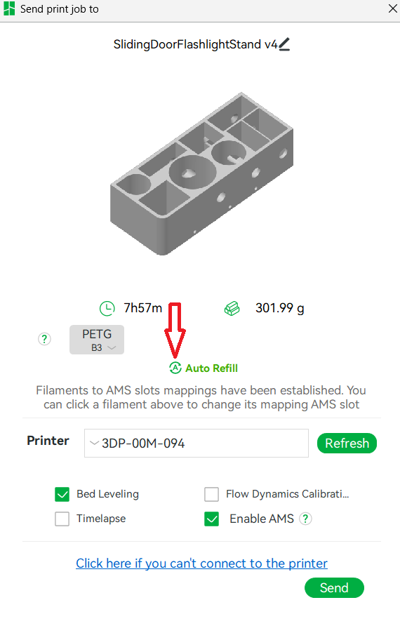Click the Auto Refill label
Viewport: 400px width, 633px height.
(x=211, y=368)
